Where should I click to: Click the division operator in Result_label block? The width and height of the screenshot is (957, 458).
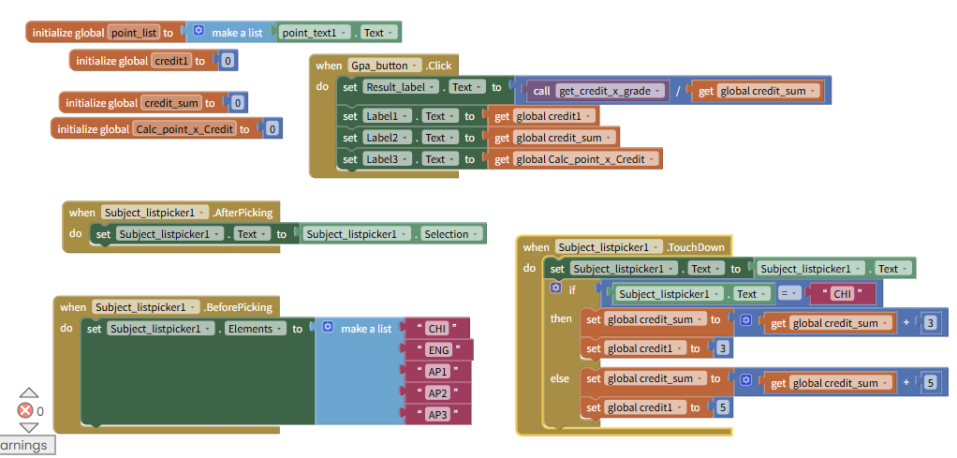(678, 91)
